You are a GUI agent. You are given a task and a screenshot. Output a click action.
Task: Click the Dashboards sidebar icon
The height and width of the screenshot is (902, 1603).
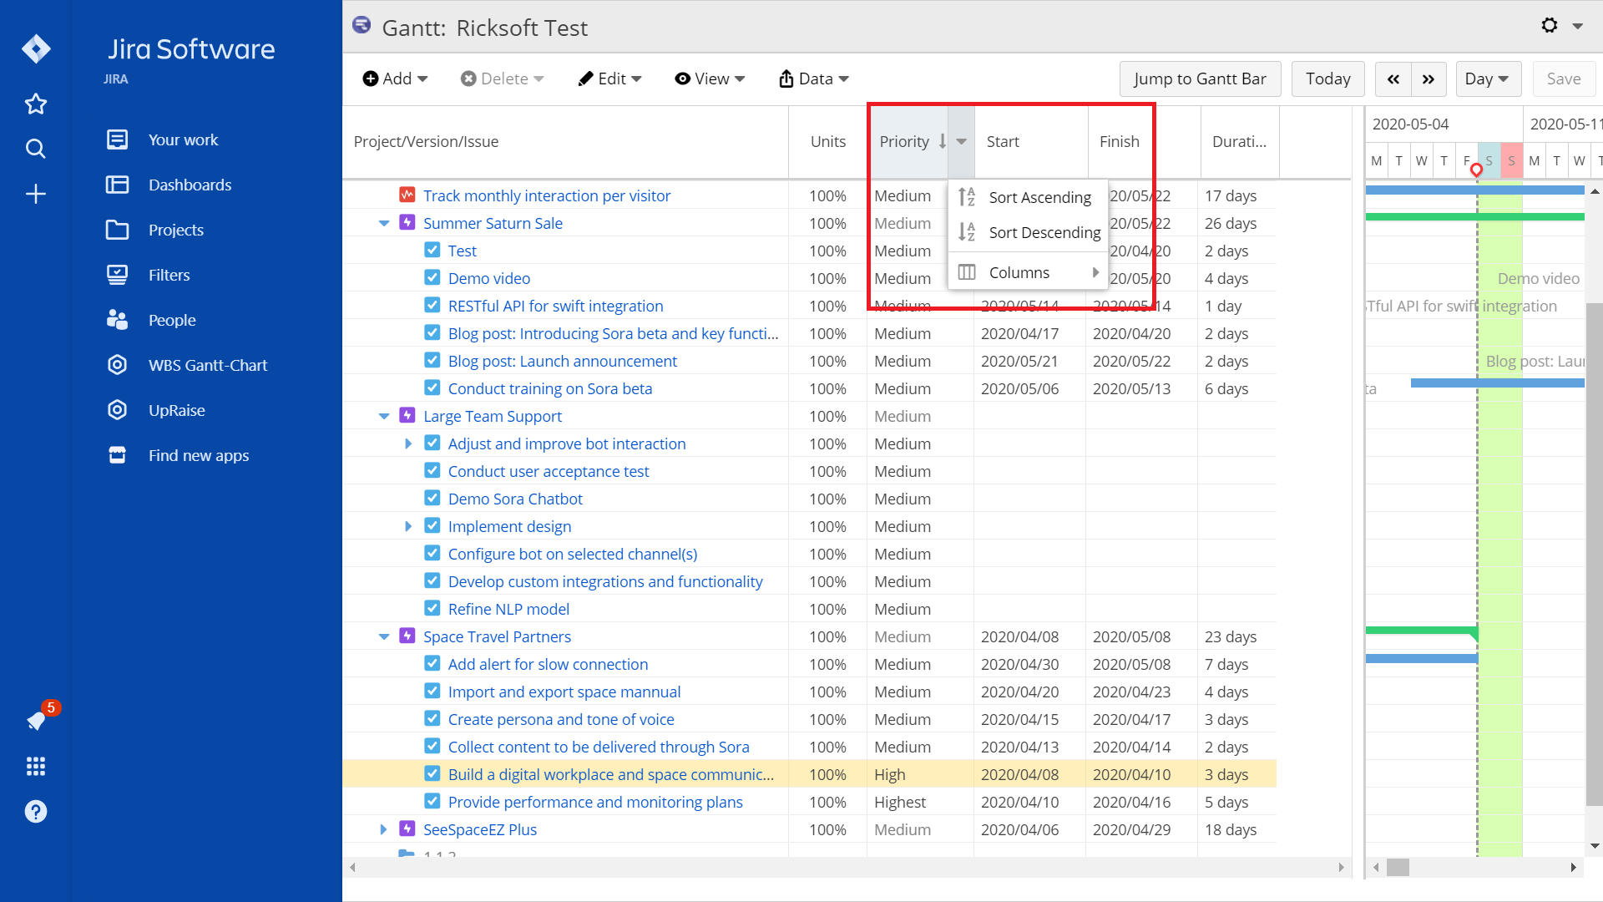pos(118,185)
